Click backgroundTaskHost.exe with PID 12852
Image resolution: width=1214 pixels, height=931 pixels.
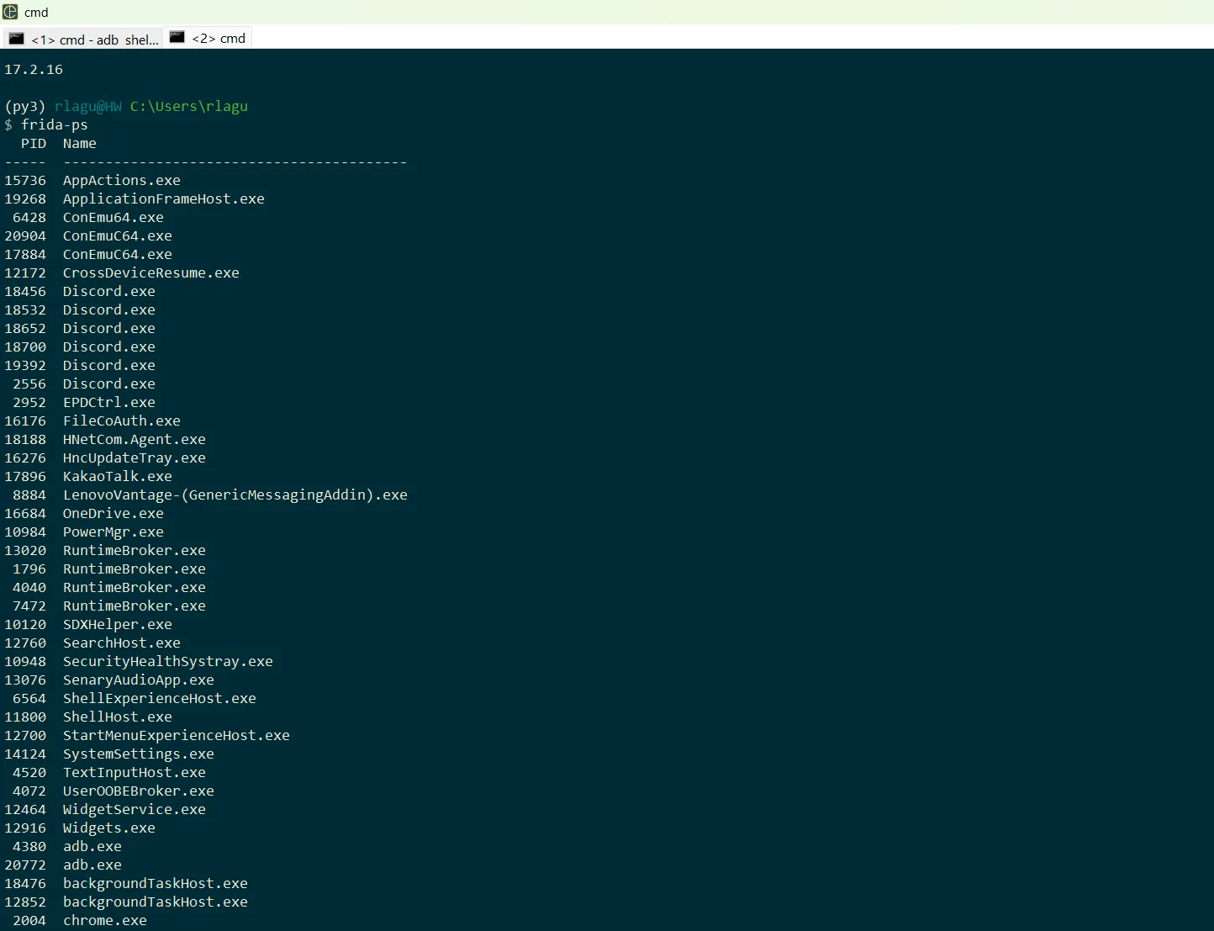156,902
